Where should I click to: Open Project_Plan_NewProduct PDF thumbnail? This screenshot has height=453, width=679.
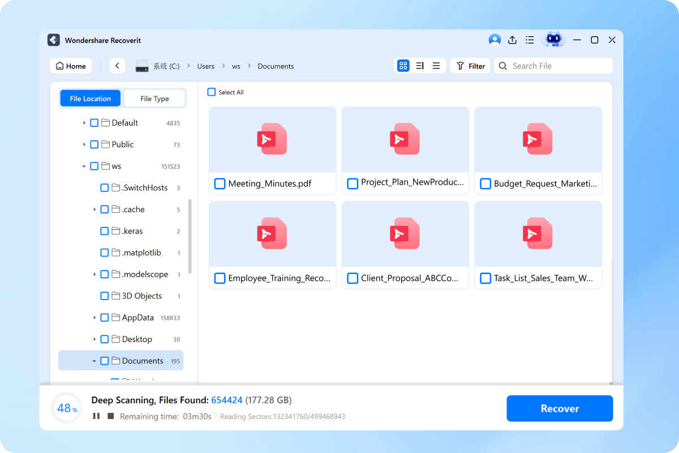pyautogui.click(x=405, y=139)
